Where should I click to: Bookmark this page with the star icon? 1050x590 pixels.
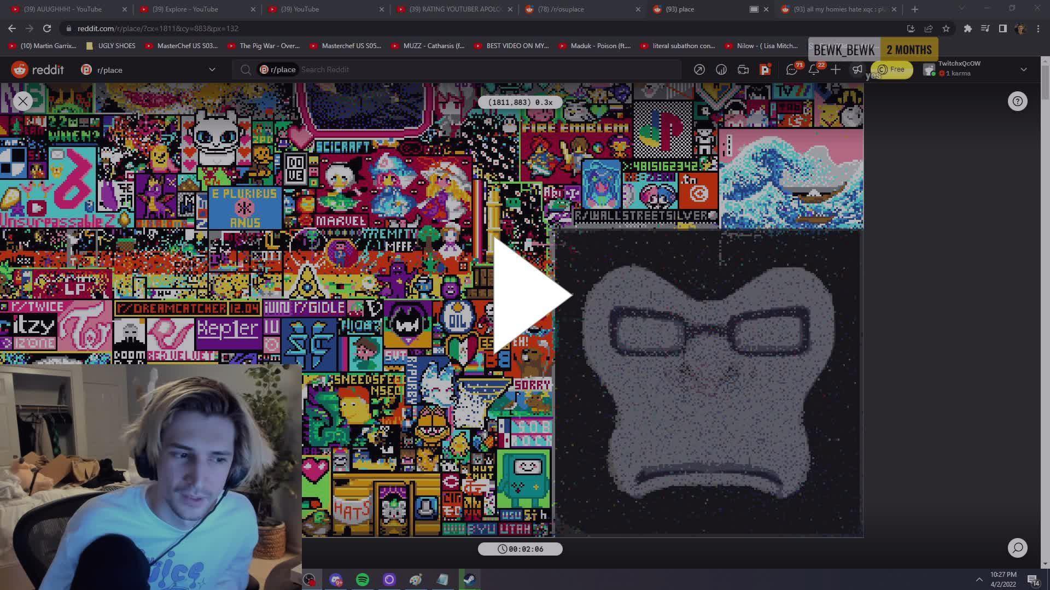[x=946, y=28]
